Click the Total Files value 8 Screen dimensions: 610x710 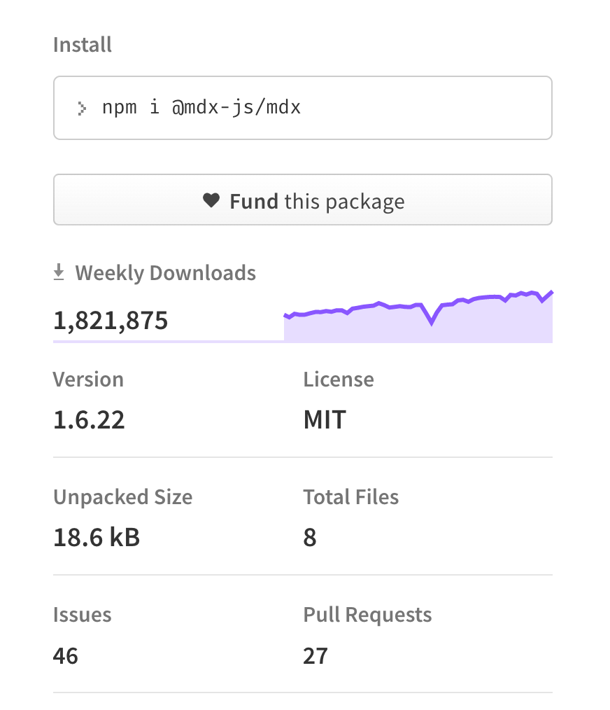click(x=310, y=538)
